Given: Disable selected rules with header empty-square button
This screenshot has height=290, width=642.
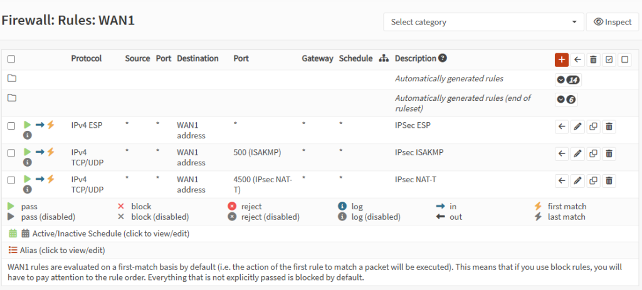Looking at the screenshot, I should tap(624, 60).
